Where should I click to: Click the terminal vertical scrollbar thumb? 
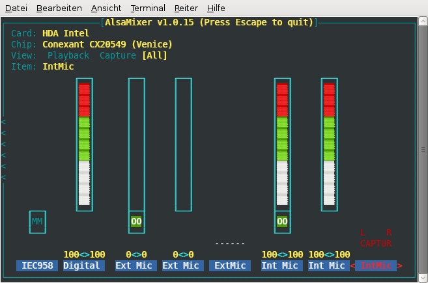pos(423,150)
